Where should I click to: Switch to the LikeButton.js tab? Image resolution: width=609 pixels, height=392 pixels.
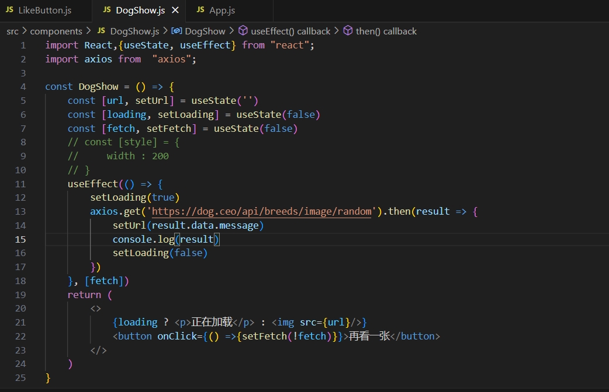[x=44, y=10]
